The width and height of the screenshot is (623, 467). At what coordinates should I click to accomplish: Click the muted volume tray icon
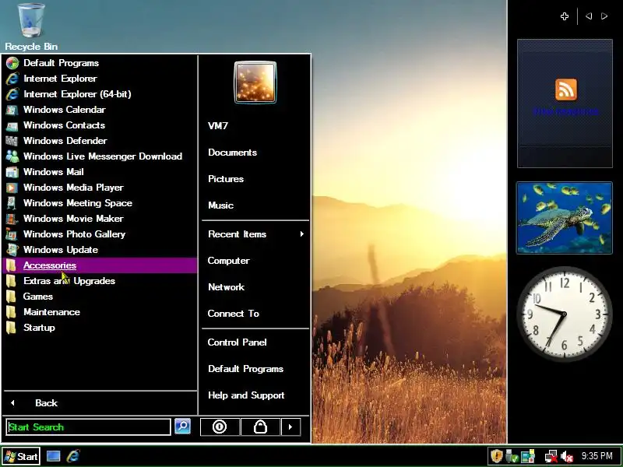point(567,457)
